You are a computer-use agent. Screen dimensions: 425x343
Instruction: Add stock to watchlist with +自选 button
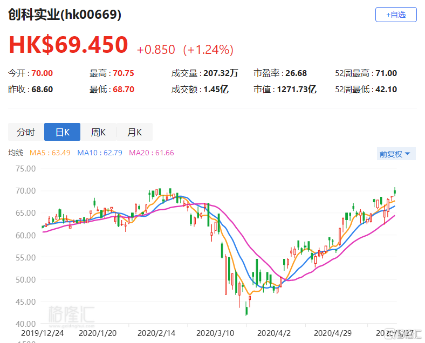(396, 15)
